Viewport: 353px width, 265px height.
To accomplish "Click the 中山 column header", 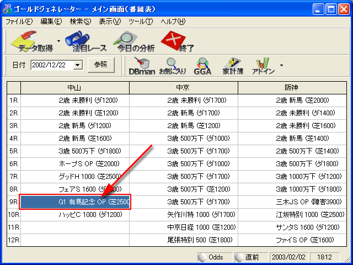I will (x=74, y=88).
